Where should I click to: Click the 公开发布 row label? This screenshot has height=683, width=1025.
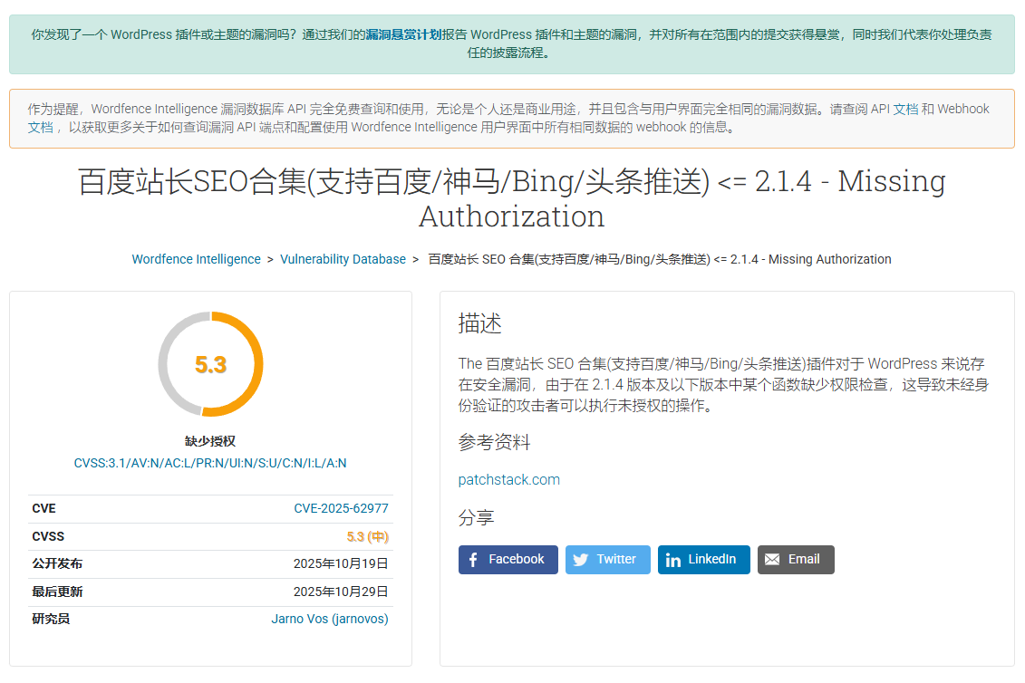pyautogui.click(x=57, y=564)
